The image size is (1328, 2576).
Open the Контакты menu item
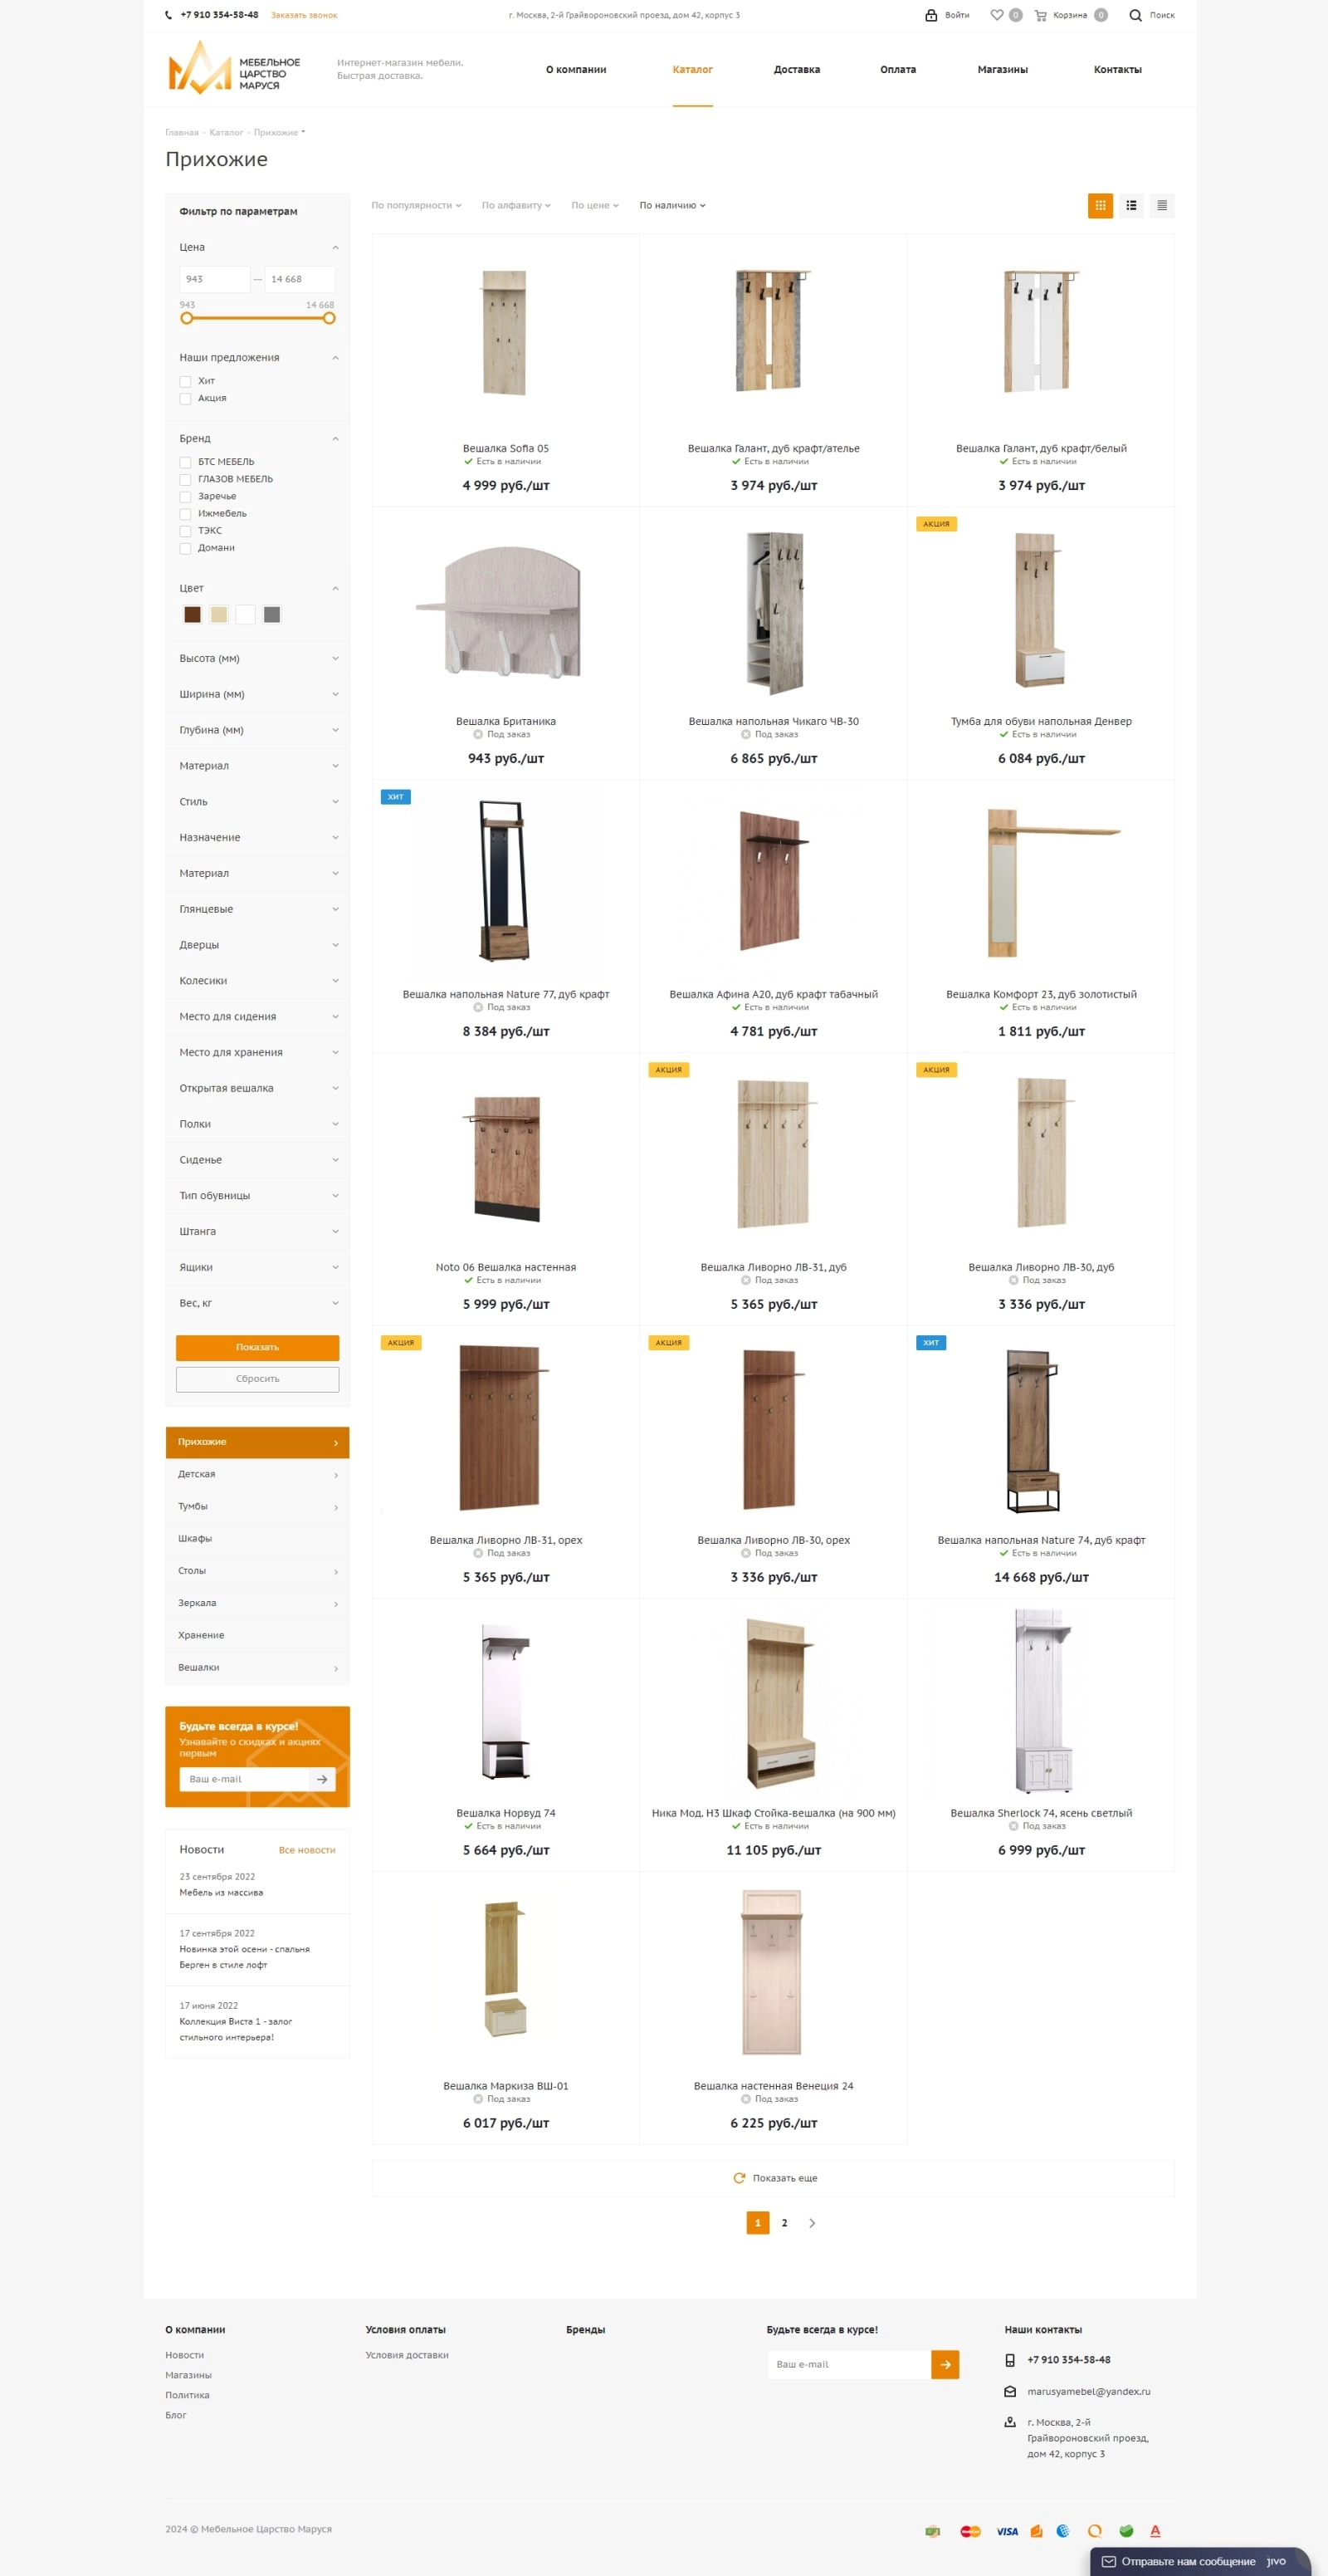1117,70
